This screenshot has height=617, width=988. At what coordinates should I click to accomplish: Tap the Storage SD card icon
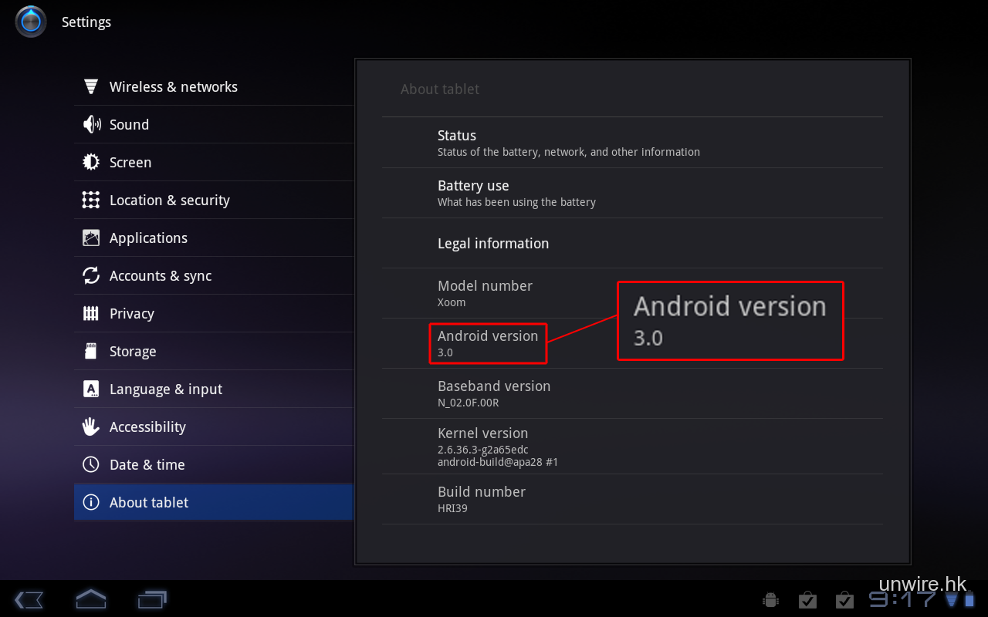click(x=91, y=352)
